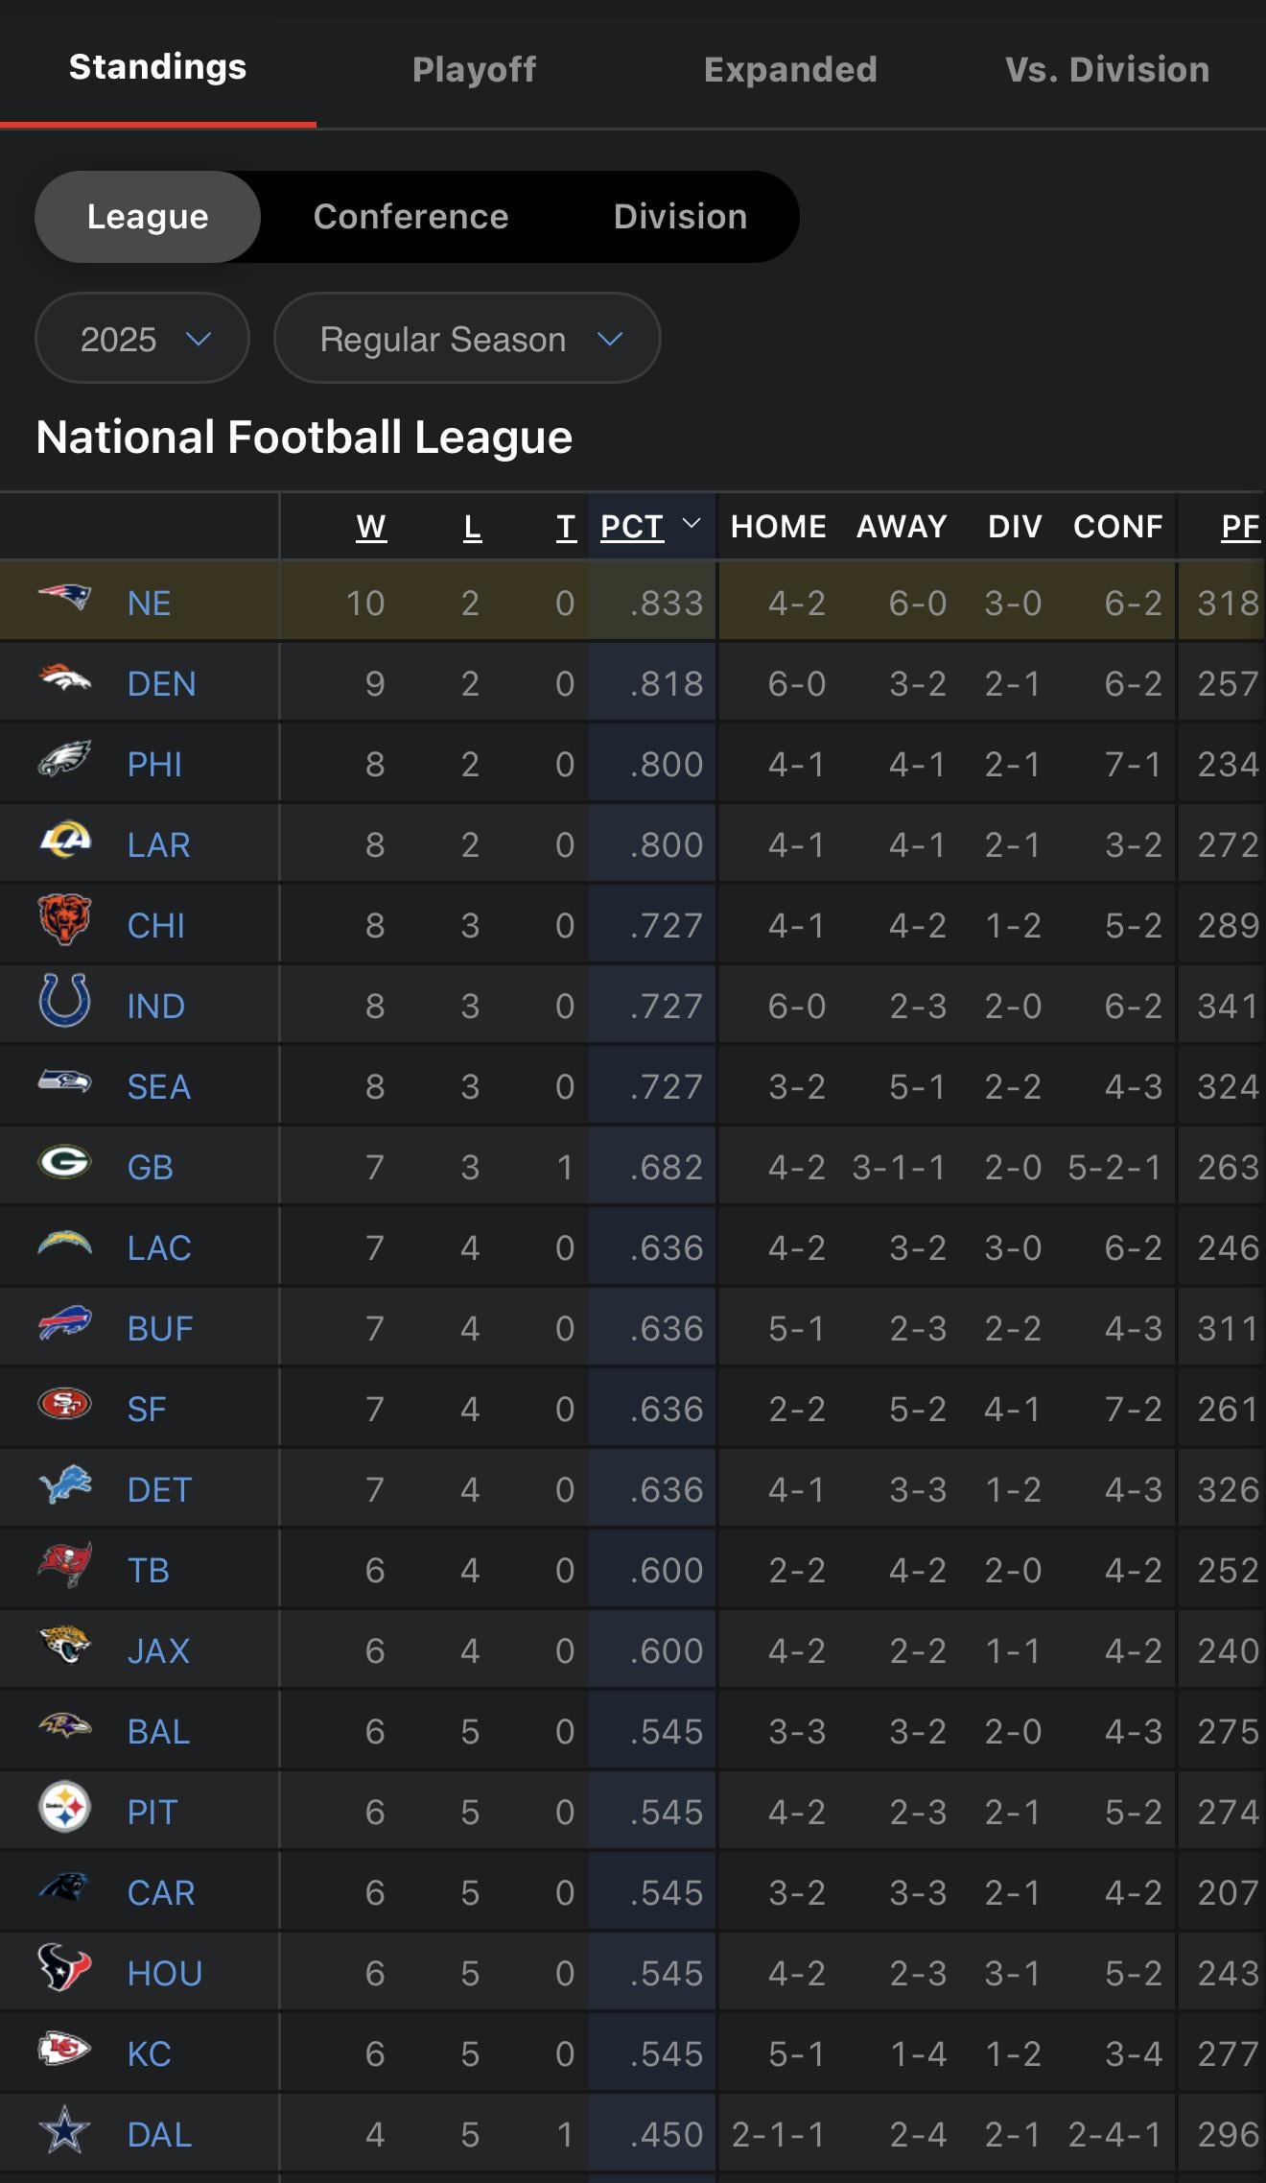Switch to the Division view
Image resolution: width=1266 pixels, height=2183 pixels.
pos(680,217)
